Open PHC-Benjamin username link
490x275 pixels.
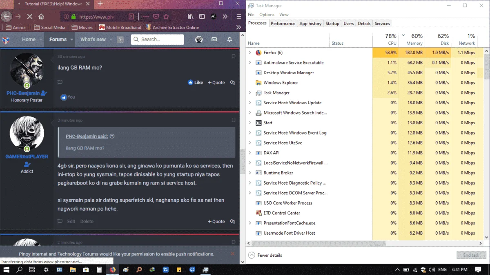click(x=23, y=93)
